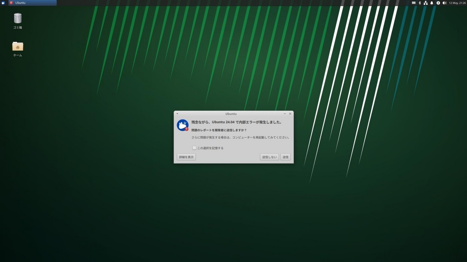This screenshot has height=262, width=467.
Task: Click the keyboard indicator in the system tray
Action: pos(414,3)
